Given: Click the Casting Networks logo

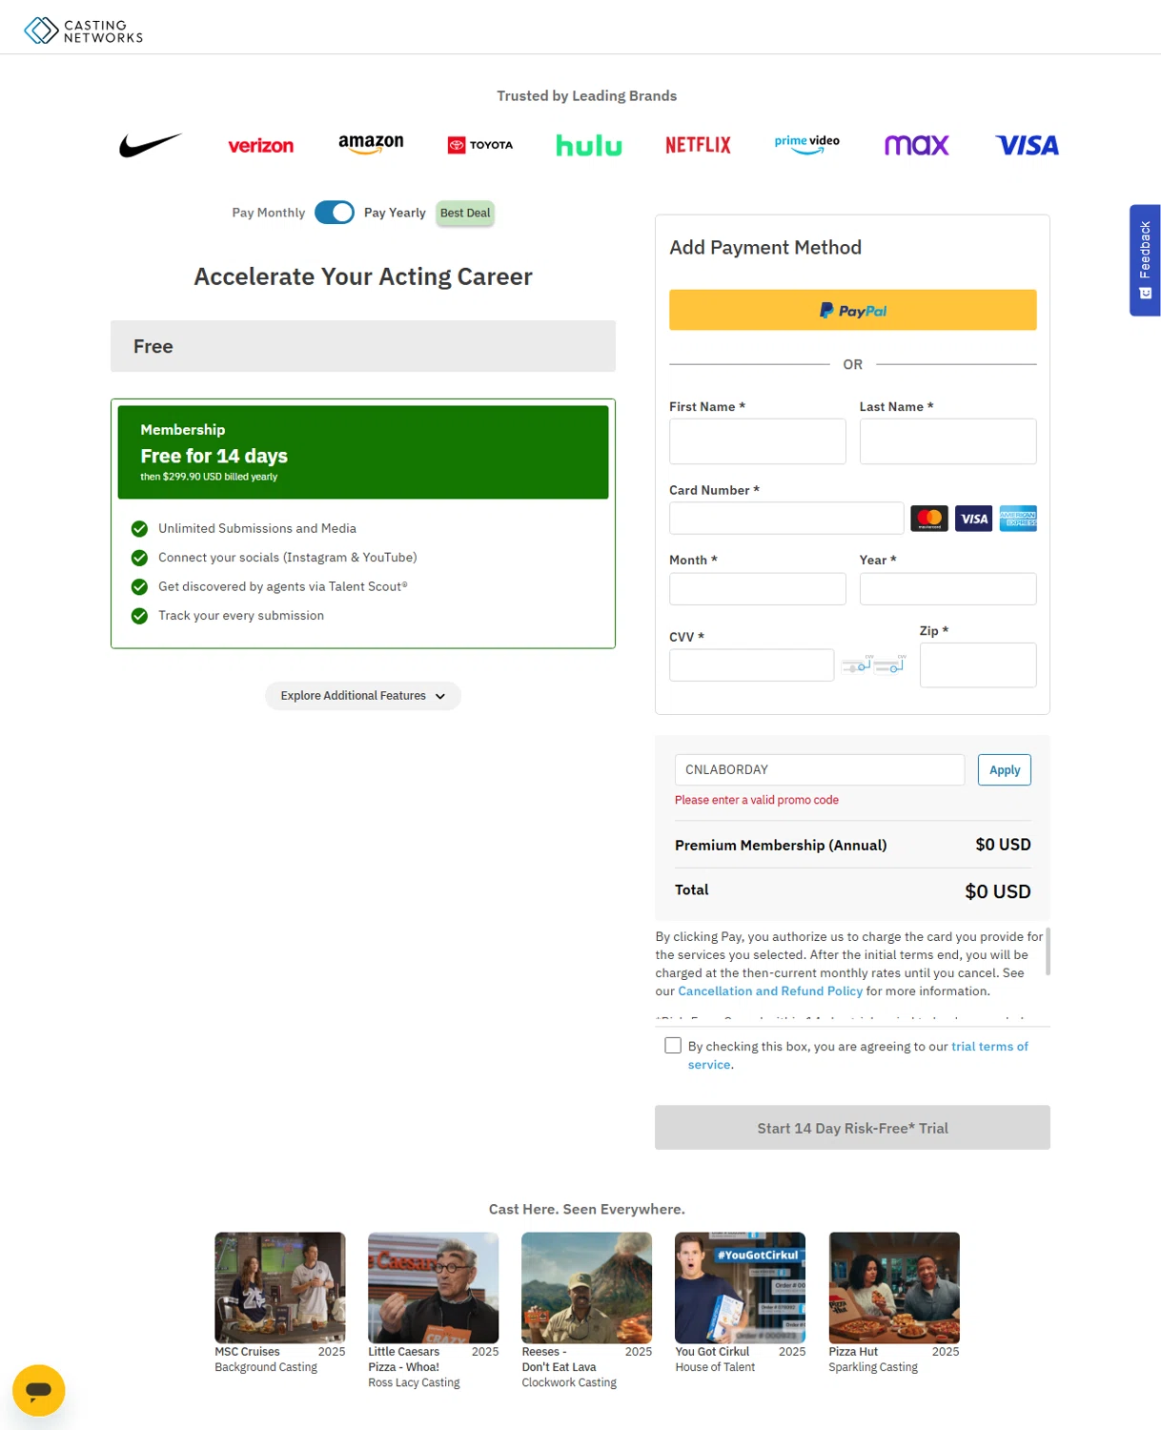Looking at the screenshot, I should (84, 31).
